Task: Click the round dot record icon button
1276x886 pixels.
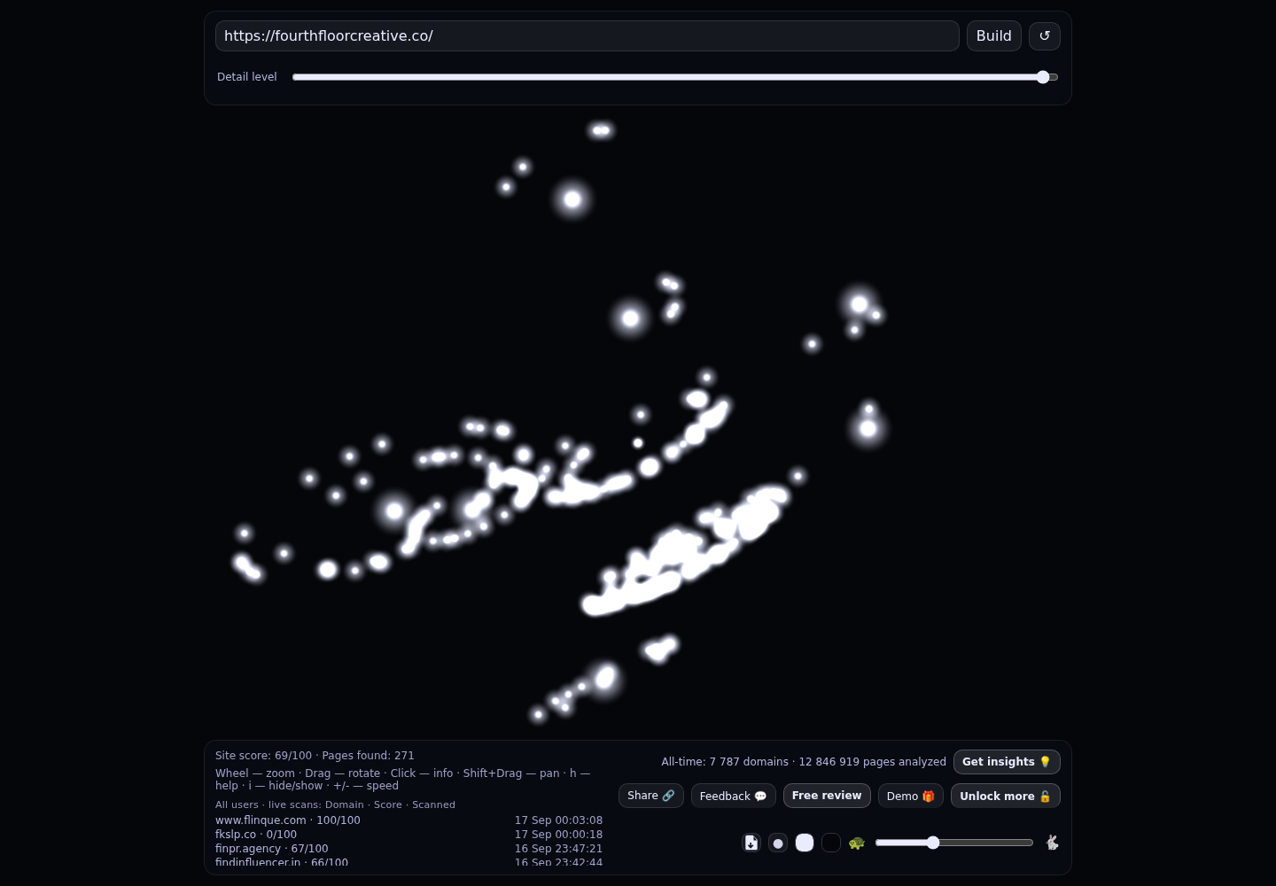Action: [x=778, y=843]
